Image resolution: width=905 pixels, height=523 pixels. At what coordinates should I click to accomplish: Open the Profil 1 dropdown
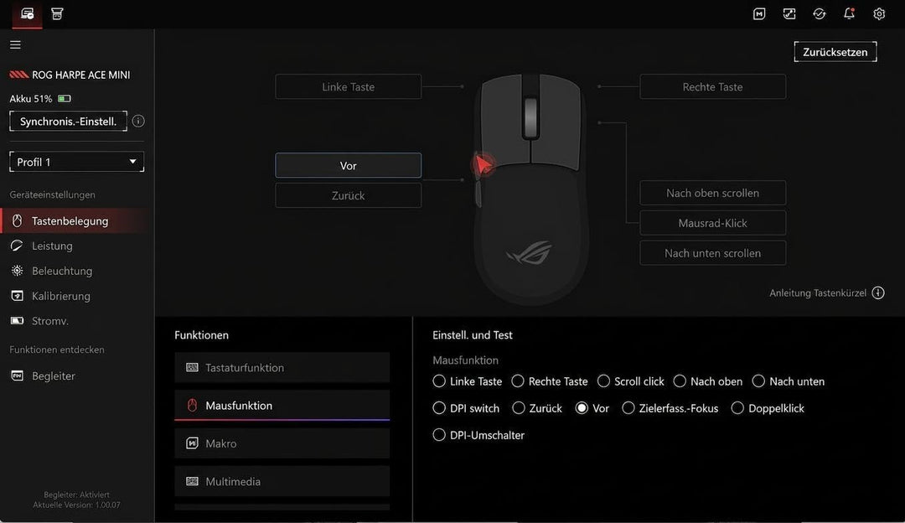point(77,162)
